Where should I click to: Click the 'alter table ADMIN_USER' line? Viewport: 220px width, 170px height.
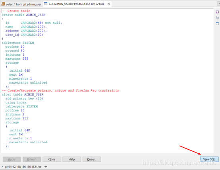coord(23,94)
